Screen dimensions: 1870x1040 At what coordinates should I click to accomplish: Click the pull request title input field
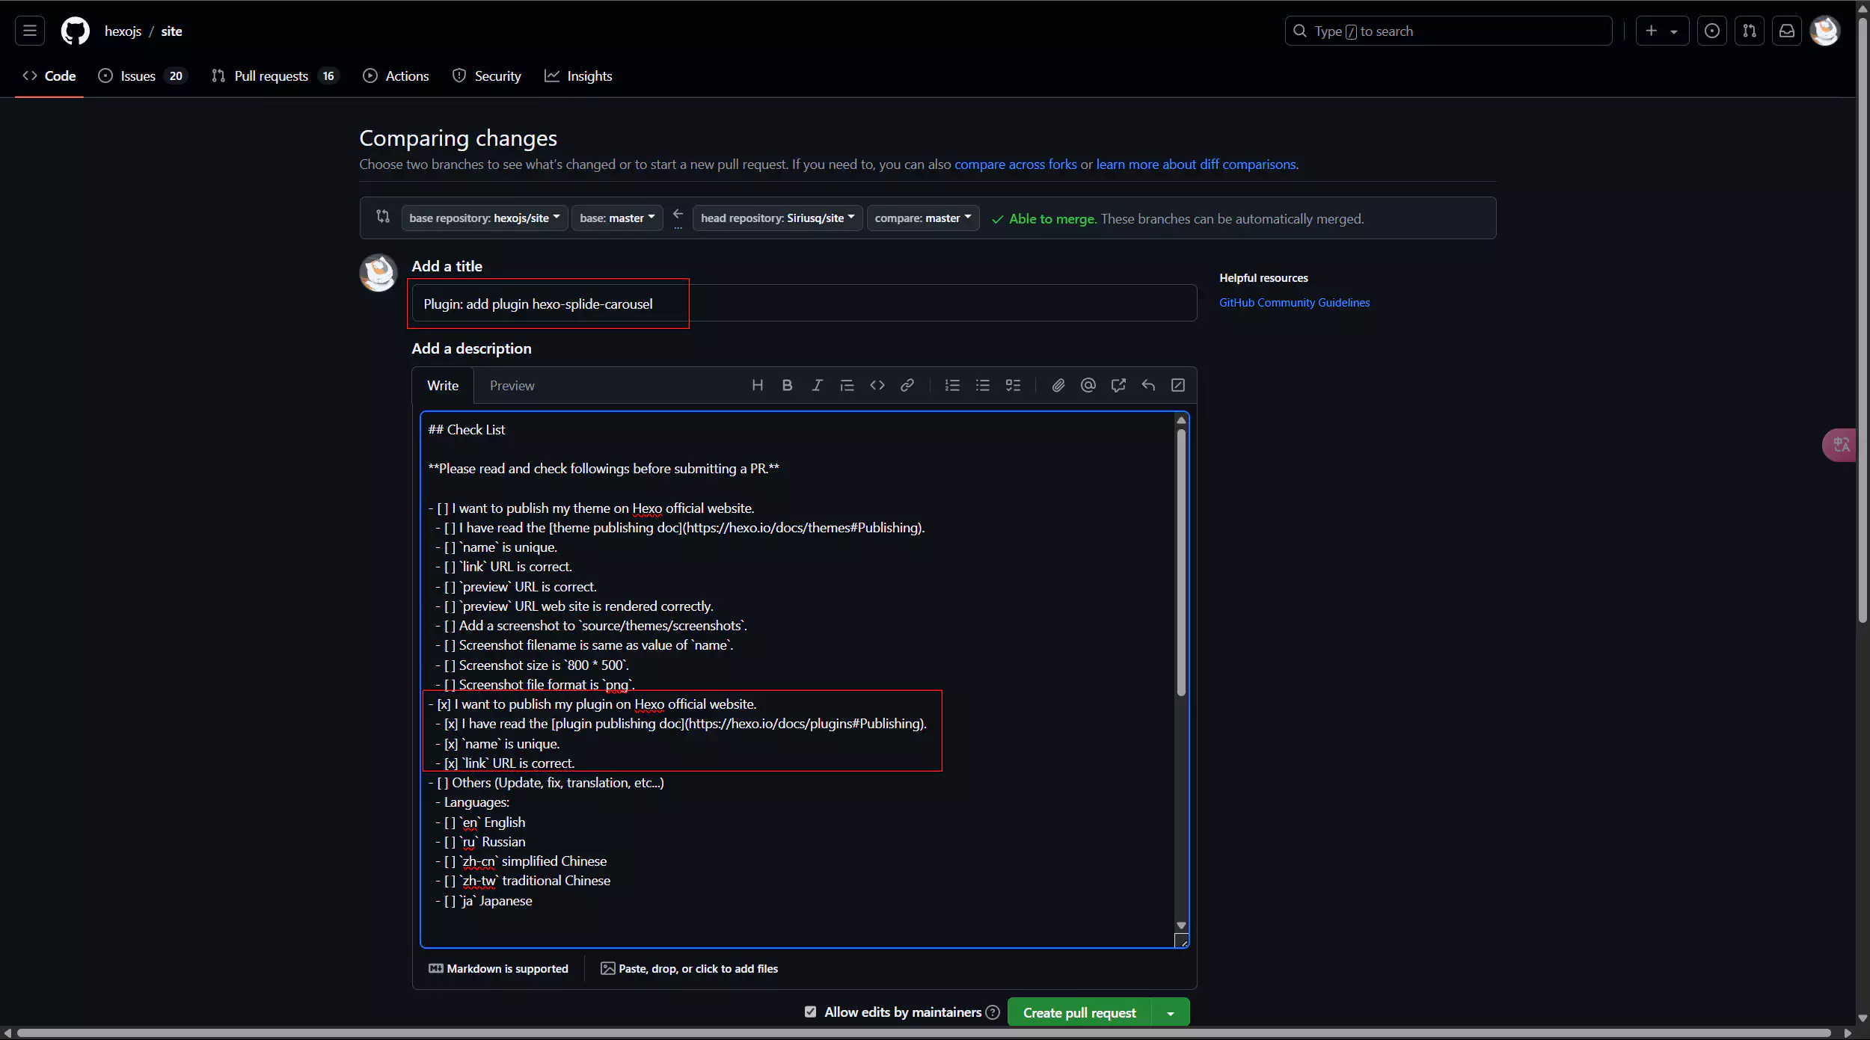point(803,304)
